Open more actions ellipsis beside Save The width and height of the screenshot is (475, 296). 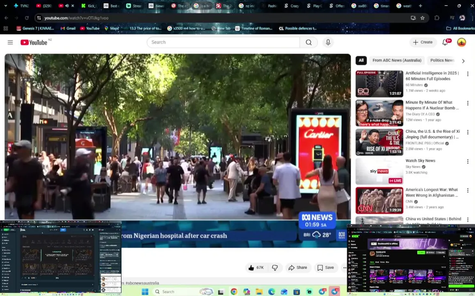(344, 268)
